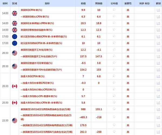Open chart icon for EIA精炼油库存变动 row
Image resolution: width=162 pixels, height=135 pixels.
pyautogui.click(x=158, y=117)
